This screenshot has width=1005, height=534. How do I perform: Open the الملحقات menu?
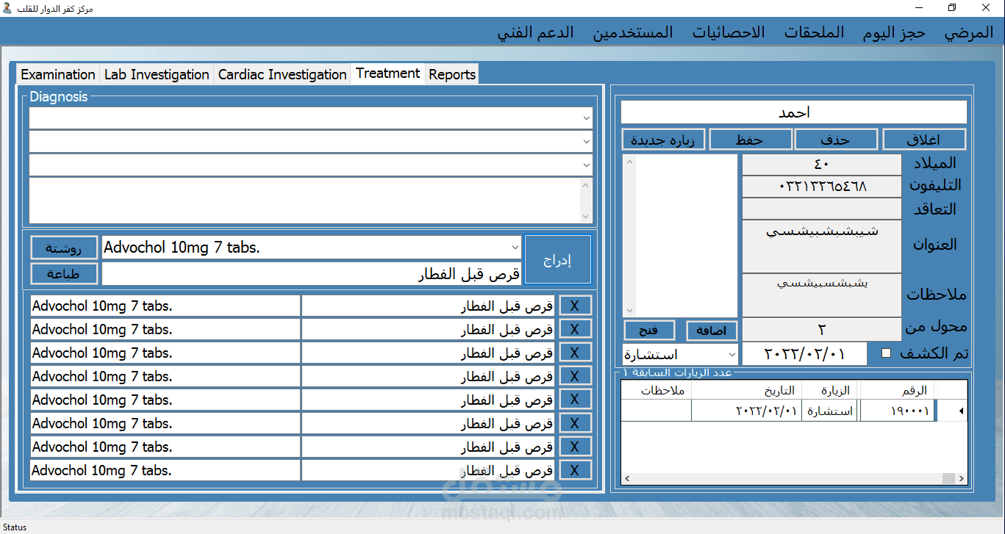click(x=814, y=32)
